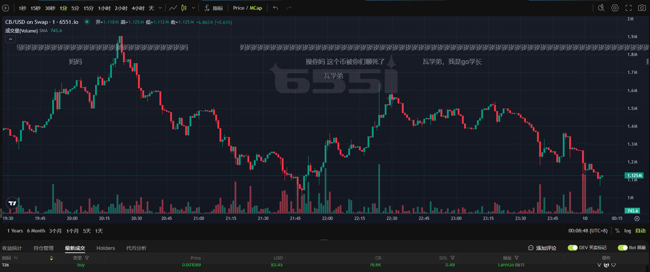This screenshot has height=272, width=650.
Task: Click the funnel icon in the buy row's 操作 column
Action: [x=600, y=265]
